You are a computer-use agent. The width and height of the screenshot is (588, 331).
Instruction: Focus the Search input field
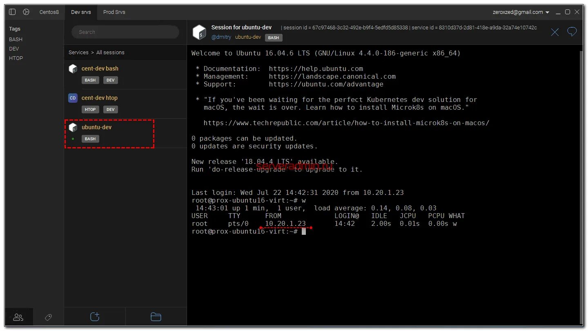(125, 32)
